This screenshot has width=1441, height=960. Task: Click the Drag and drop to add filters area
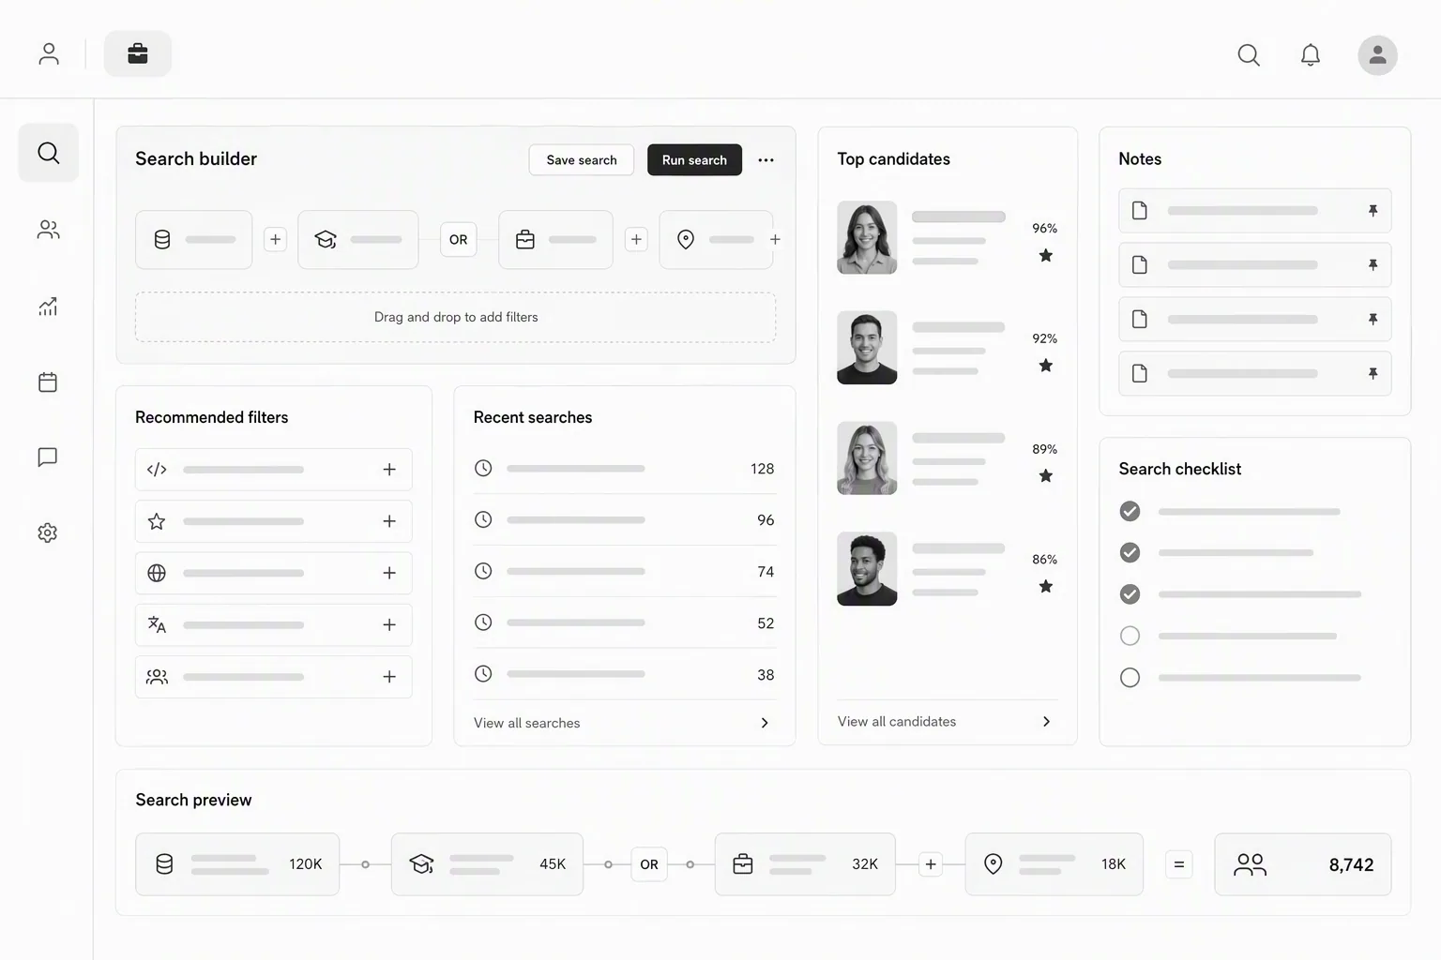(456, 317)
